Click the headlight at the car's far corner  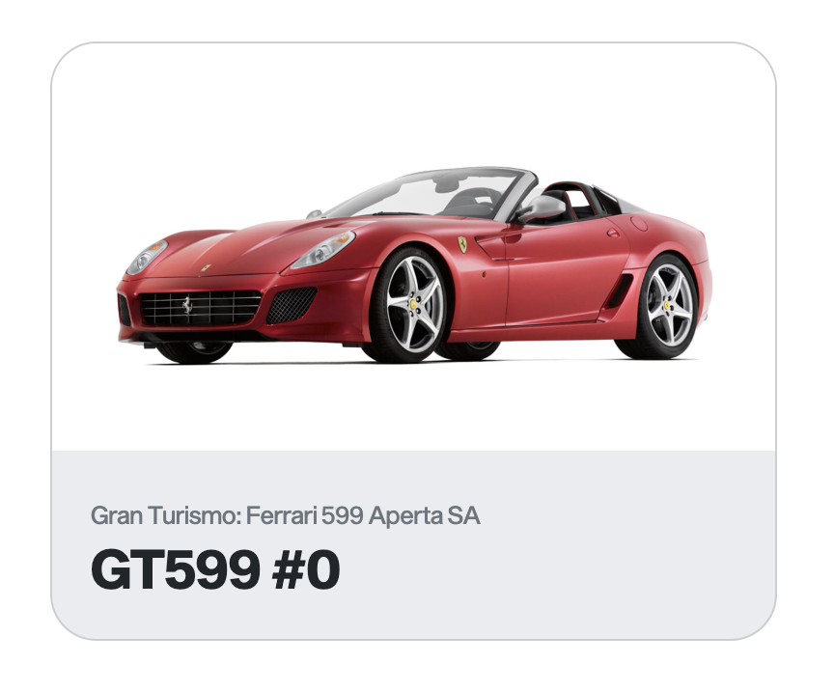pos(147,257)
